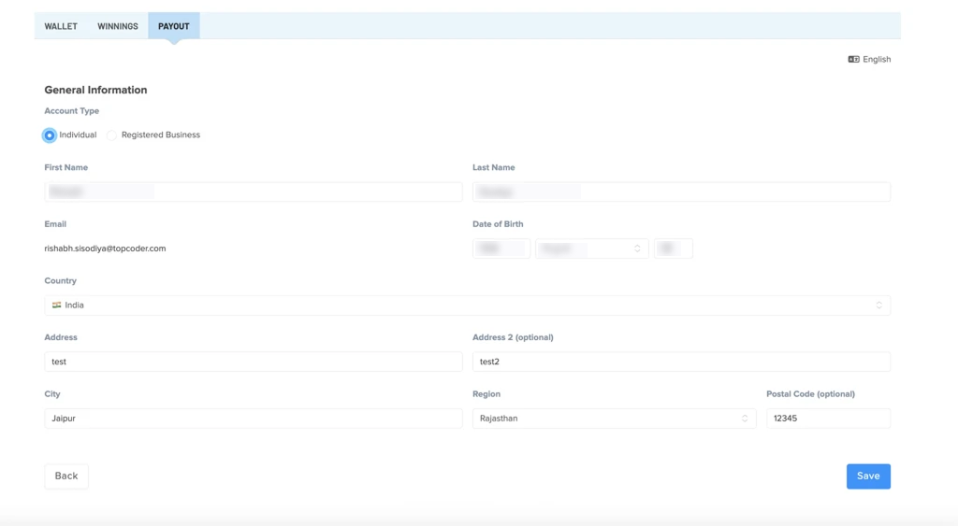Click the Save button
Viewport: 958px width, 526px height.
click(868, 476)
